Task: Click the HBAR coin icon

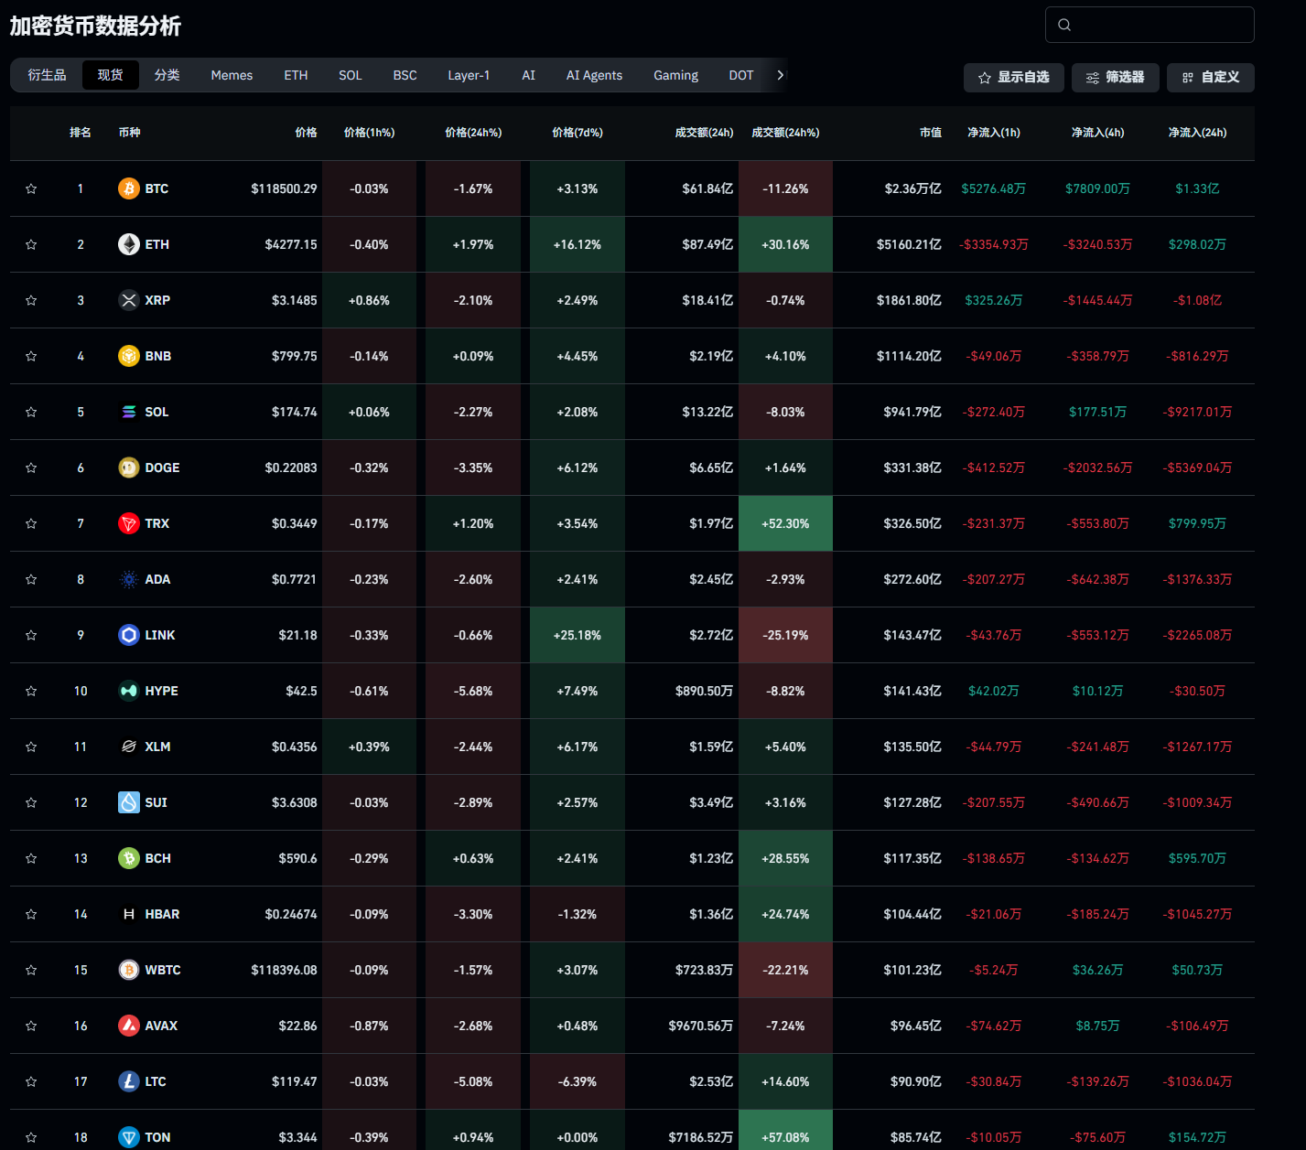Action: click(x=129, y=914)
